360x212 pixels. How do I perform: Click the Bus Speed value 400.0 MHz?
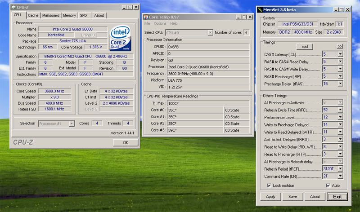pyautogui.click(x=54, y=103)
